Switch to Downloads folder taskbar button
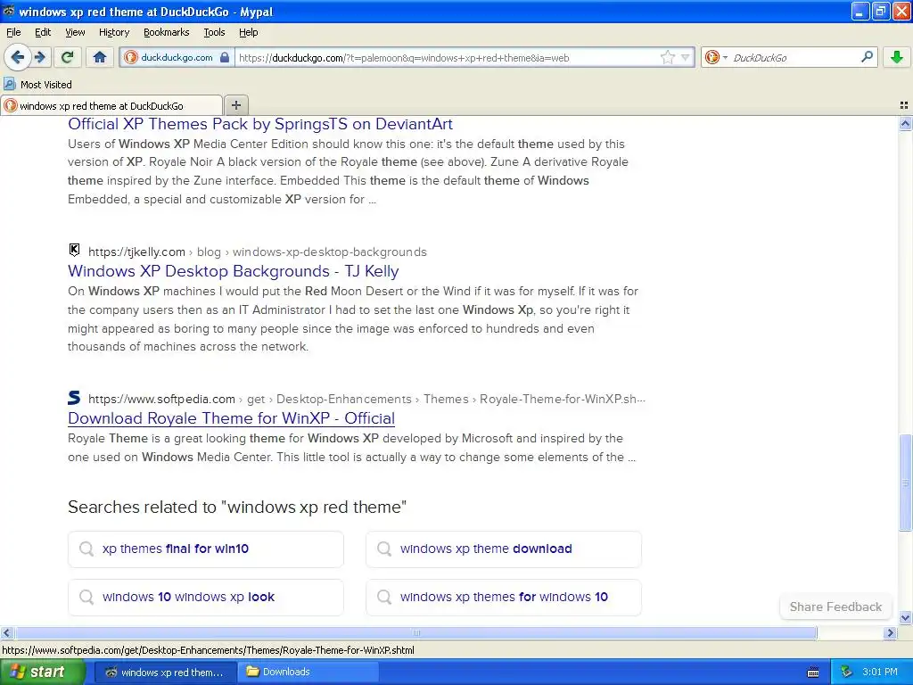913x685 pixels. [308, 673]
